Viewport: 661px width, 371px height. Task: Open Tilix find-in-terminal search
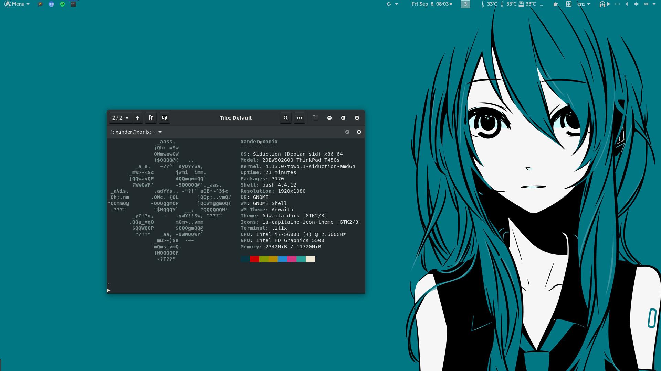(285, 118)
